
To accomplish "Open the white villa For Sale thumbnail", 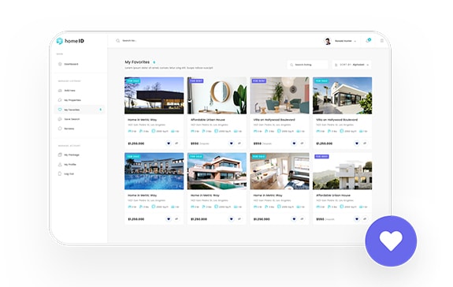I will [342, 95].
